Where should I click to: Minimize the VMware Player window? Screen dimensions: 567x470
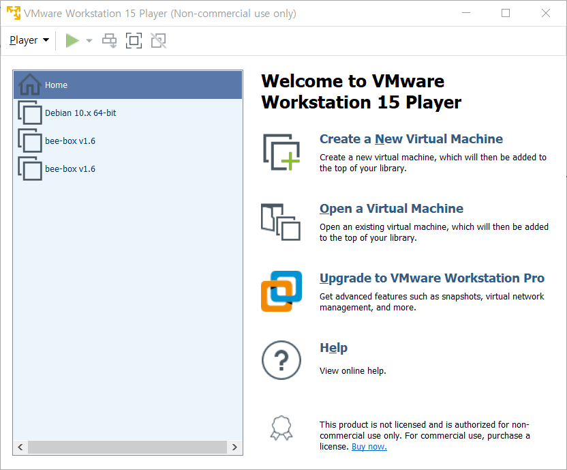coord(466,13)
